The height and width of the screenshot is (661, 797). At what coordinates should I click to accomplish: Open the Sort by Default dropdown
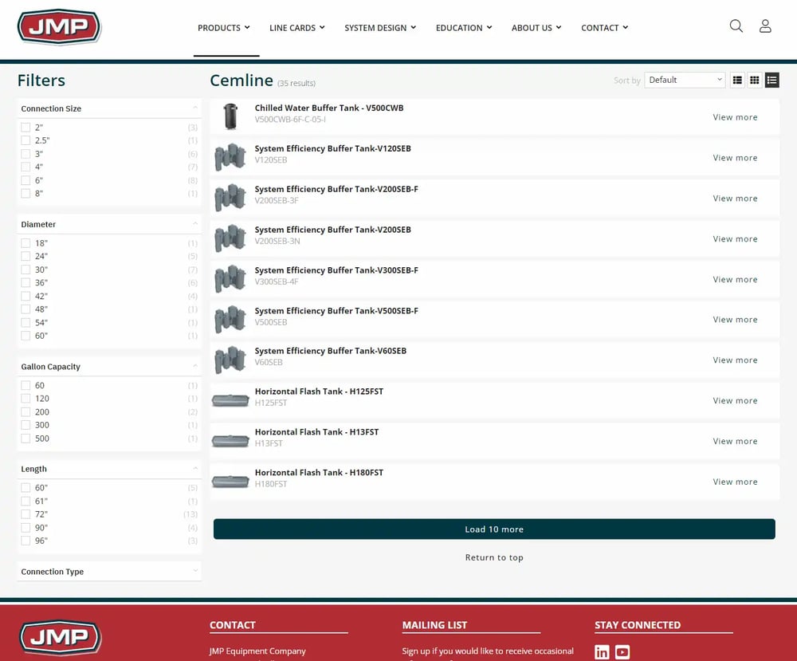tap(685, 80)
